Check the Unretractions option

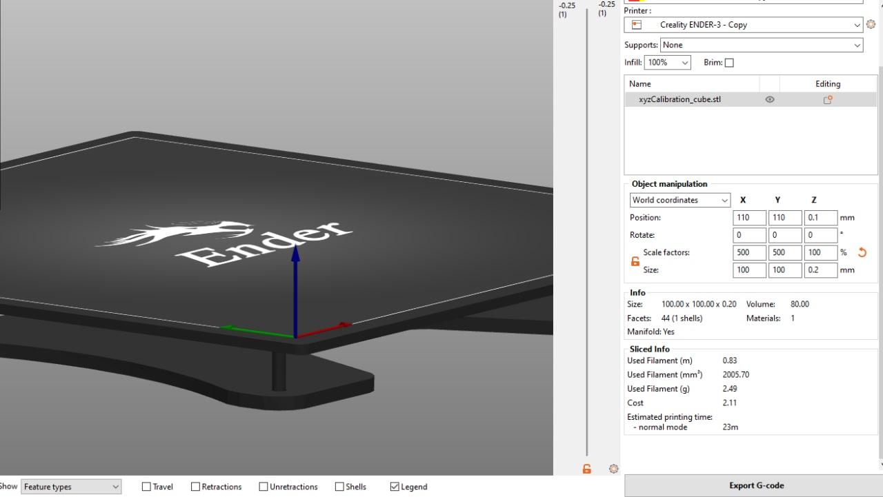(x=264, y=487)
